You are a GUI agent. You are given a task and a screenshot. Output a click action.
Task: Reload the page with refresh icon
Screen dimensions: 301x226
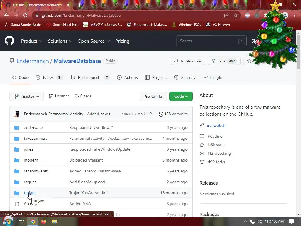25,15
